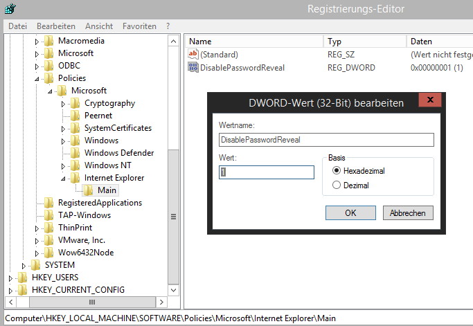
Task: Click the Macromedia folder icon
Action: [x=49, y=41]
